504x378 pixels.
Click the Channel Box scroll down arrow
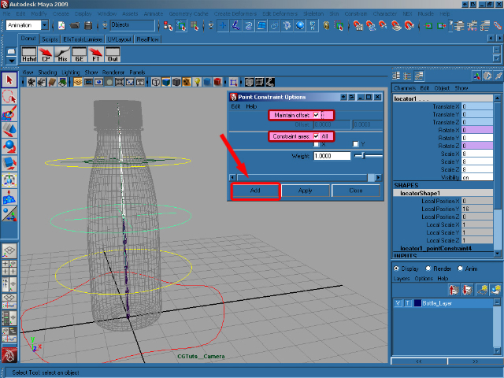coord(497,254)
